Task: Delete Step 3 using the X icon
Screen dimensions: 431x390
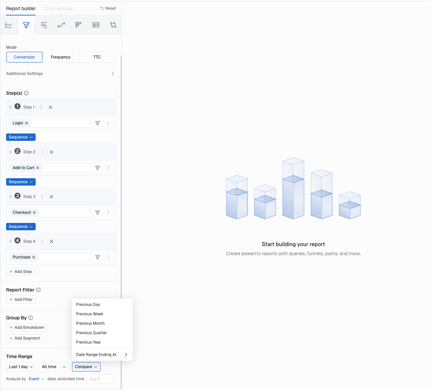Action: point(51,197)
